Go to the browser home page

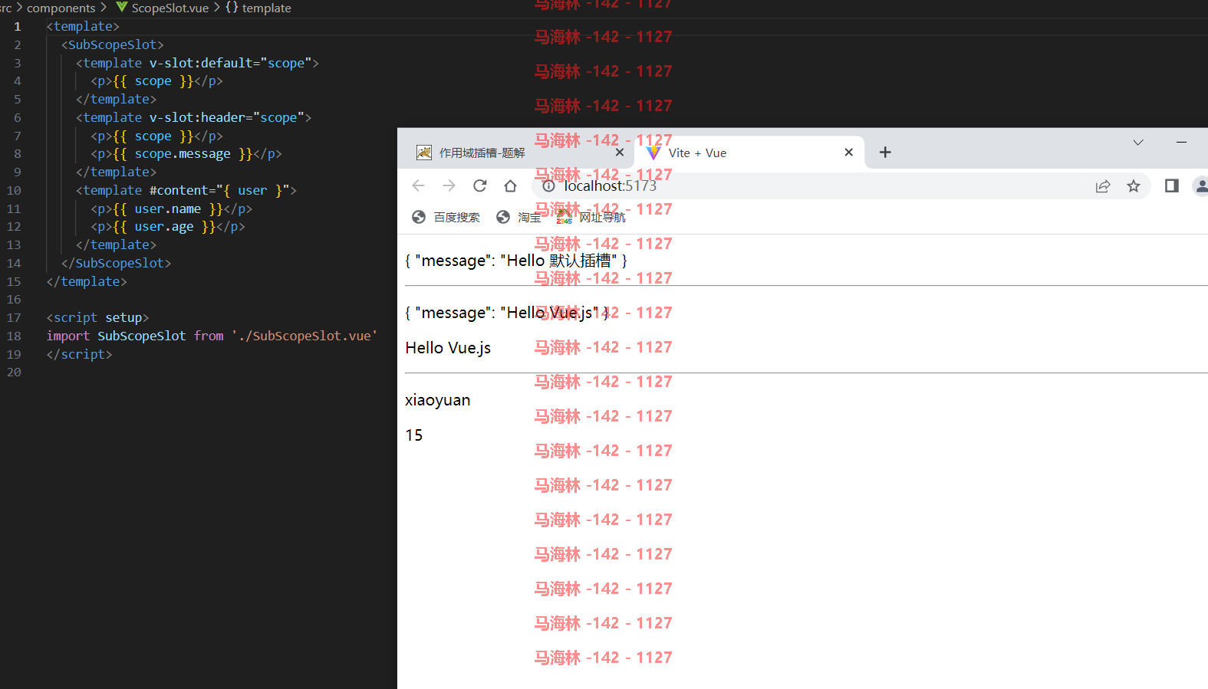tap(511, 185)
